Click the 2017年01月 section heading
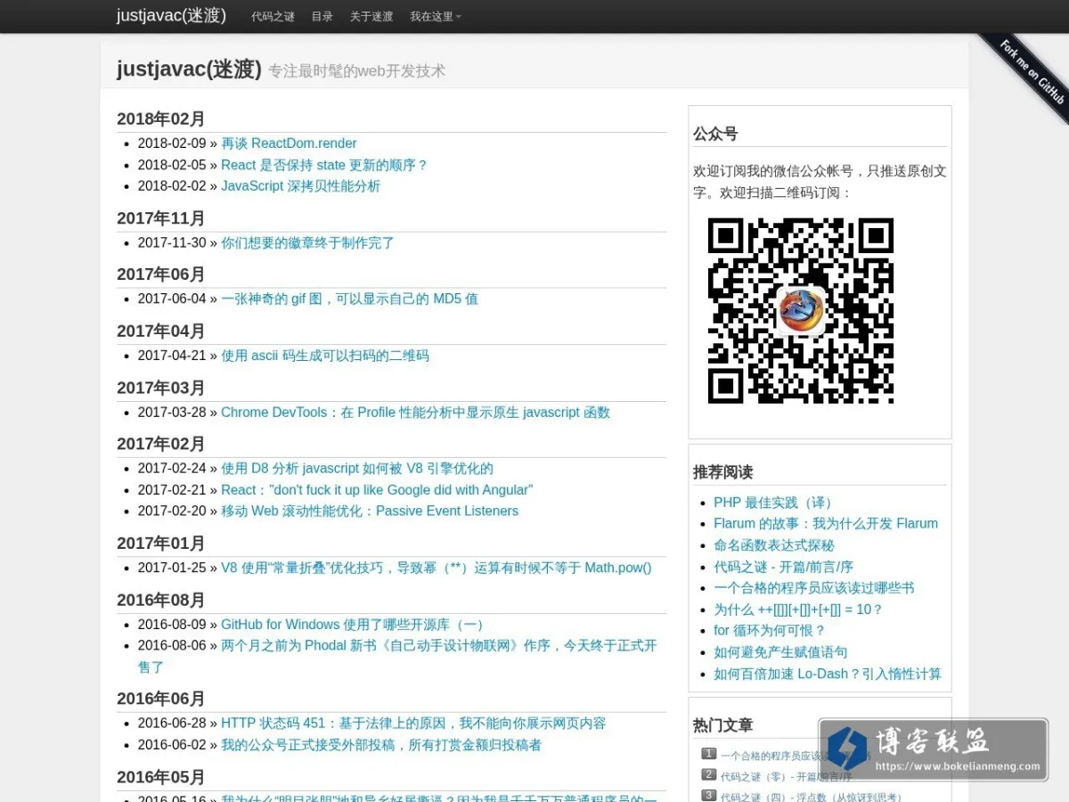Viewport: 1069px width, 802px height. (161, 544)
